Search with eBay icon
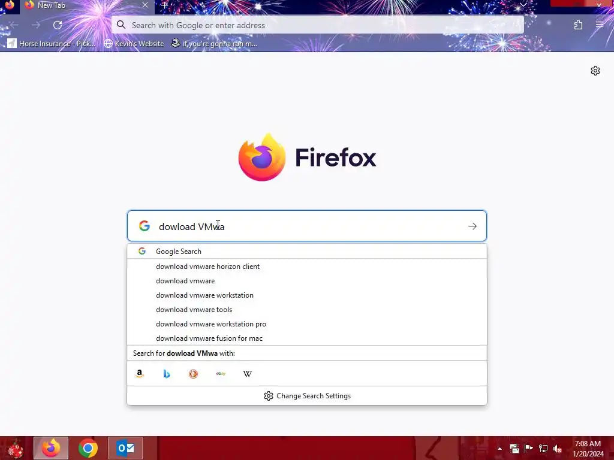The height and width of the screenshot is (460, 614). (221, 374)
